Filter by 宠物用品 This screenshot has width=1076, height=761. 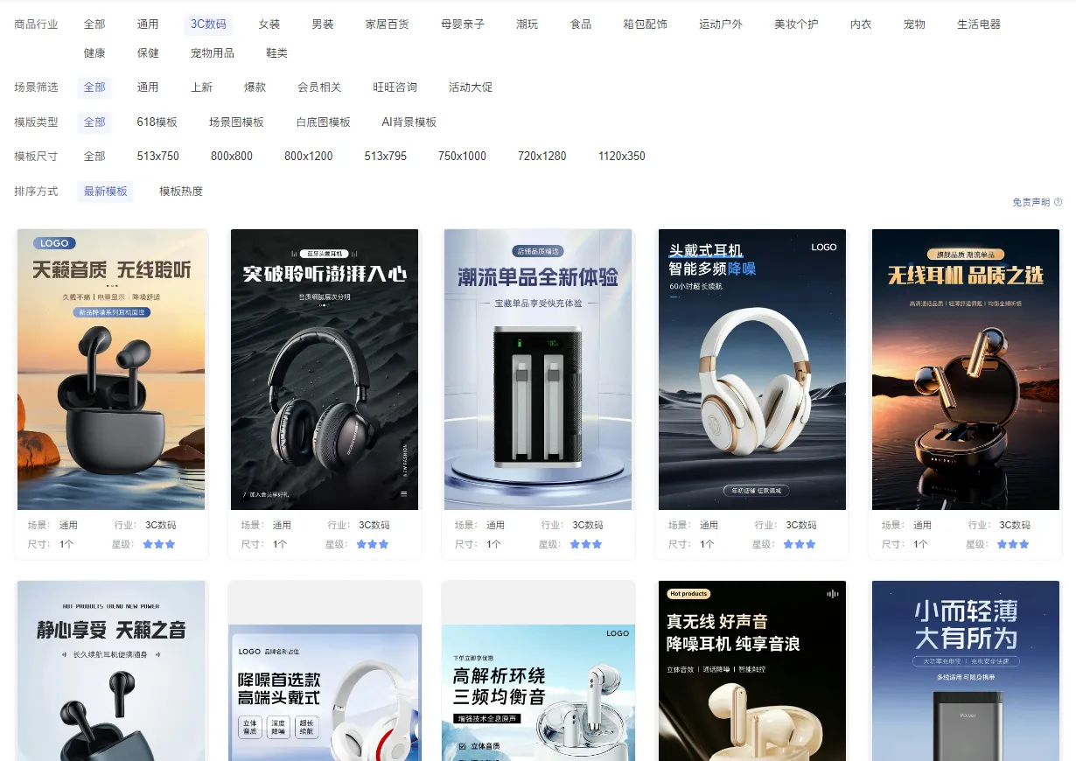tap(213, 53)
